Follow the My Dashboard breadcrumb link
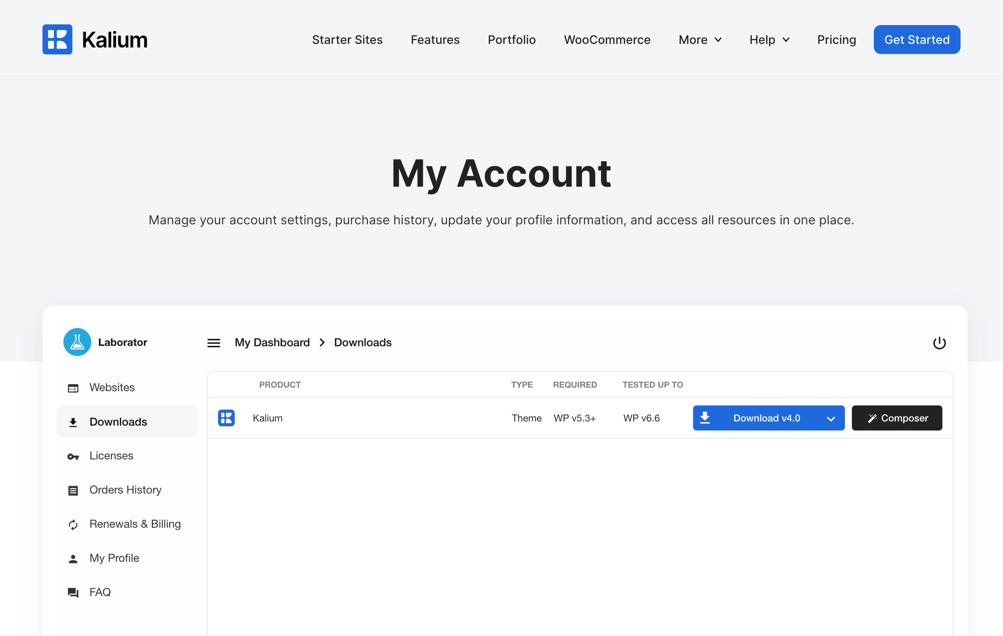Screen dimensions: 1003x636 272,342
